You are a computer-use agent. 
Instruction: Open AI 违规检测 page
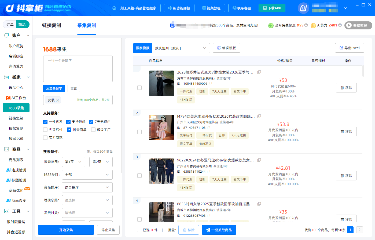point(16,170)
